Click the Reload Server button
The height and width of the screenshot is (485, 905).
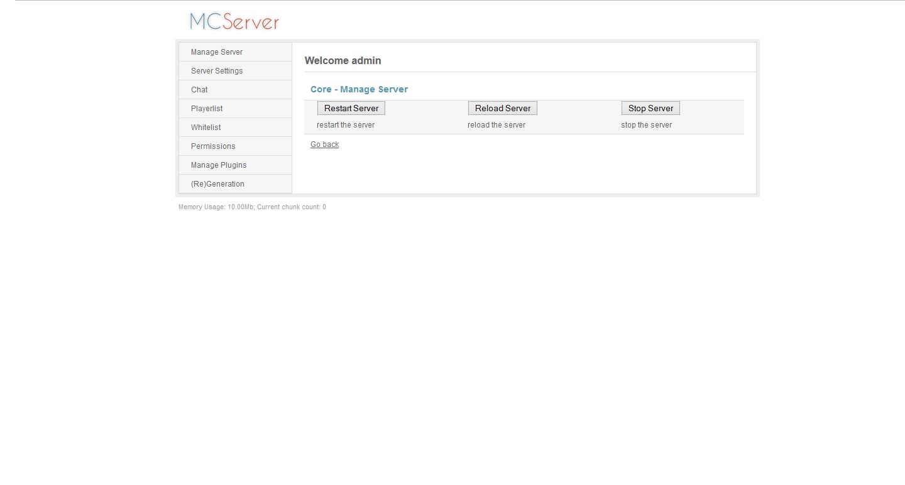[503, 108]
